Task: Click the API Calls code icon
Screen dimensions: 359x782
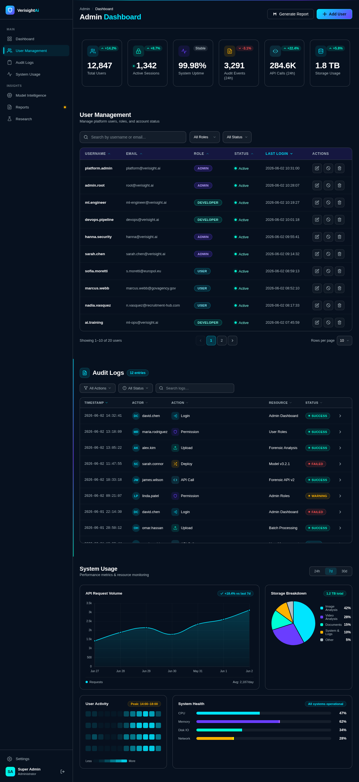Action: [x=275, y=51]
